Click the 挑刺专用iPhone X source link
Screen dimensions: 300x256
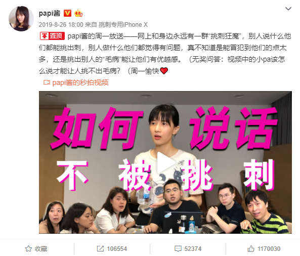tap(123, 25)
